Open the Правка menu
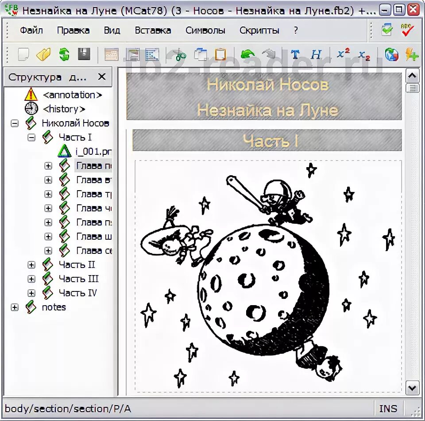425x421 pixels. [73, 31]
